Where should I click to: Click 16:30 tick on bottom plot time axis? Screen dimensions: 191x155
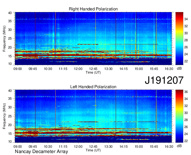(x=169, y=147)
